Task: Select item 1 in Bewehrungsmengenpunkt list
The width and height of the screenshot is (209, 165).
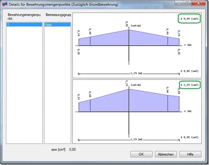Action: click(x=24, y=24)
